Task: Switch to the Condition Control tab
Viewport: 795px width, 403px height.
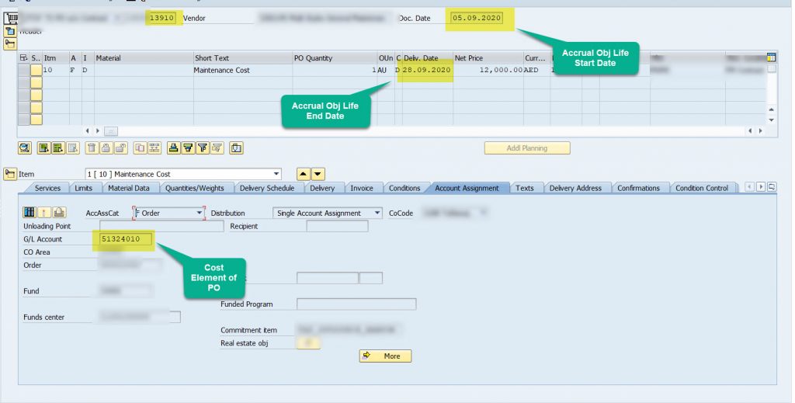Action: pos(702,188)
